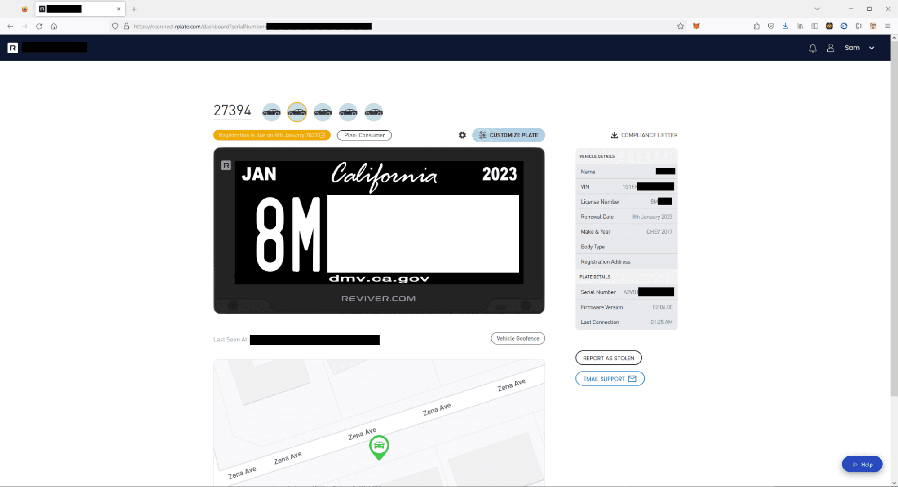Download the Compliance Letter
The image size is (898, 487).
pyautogui.click(x=644, y=135)
